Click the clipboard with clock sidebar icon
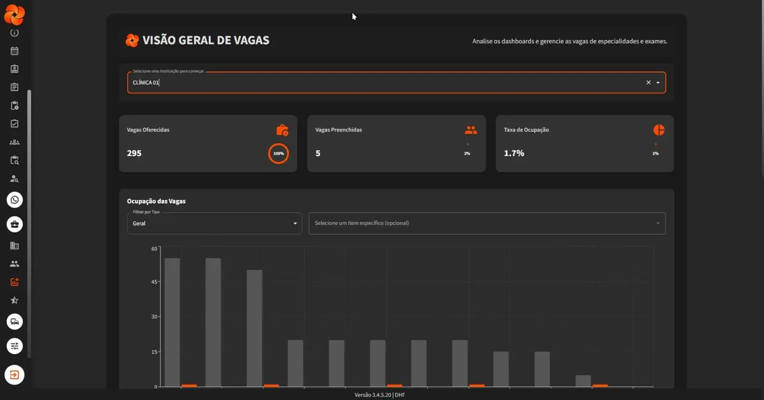 pyautogui.click(x=14, y=106)
